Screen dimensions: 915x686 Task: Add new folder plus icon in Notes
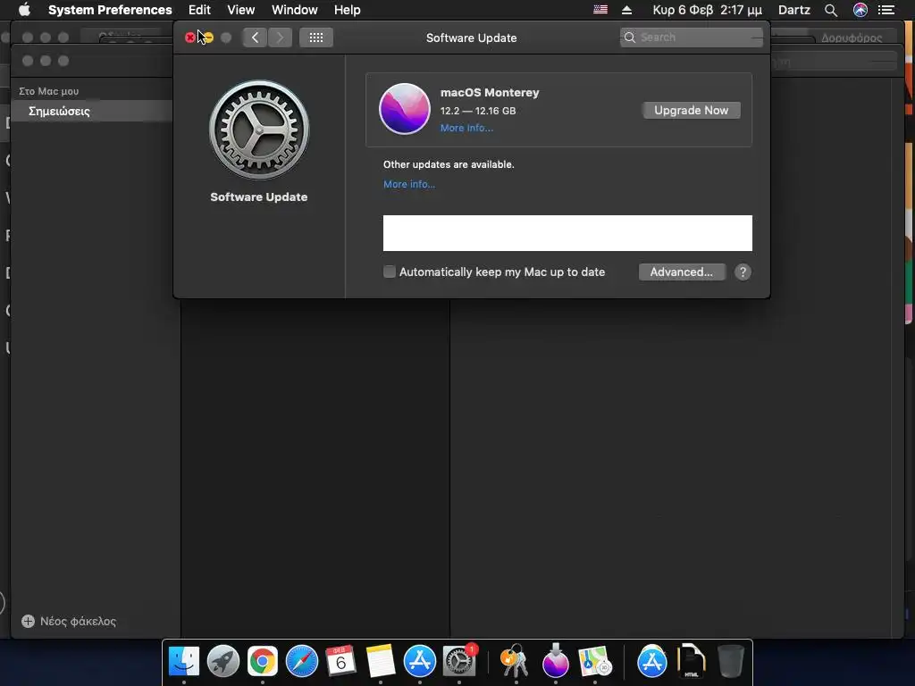tap(28, 622)
